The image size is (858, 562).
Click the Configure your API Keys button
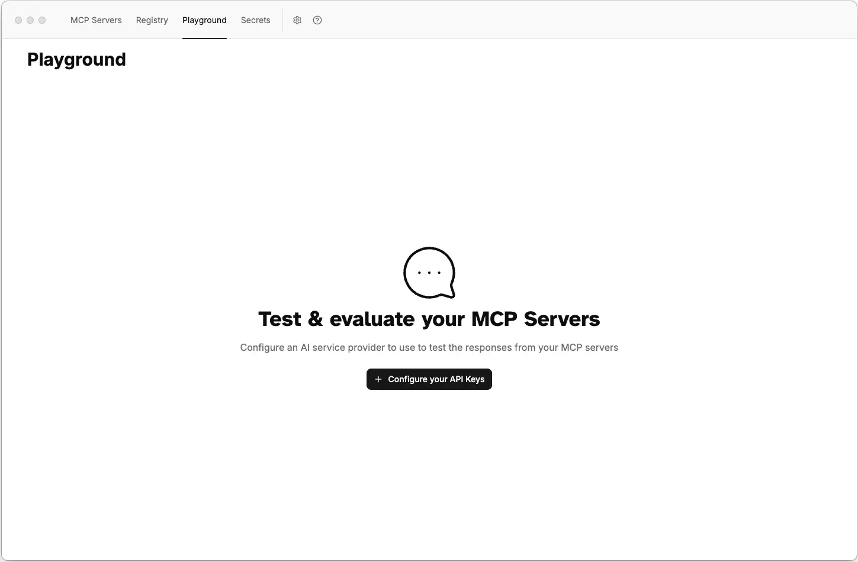click(x=429, y=379)
